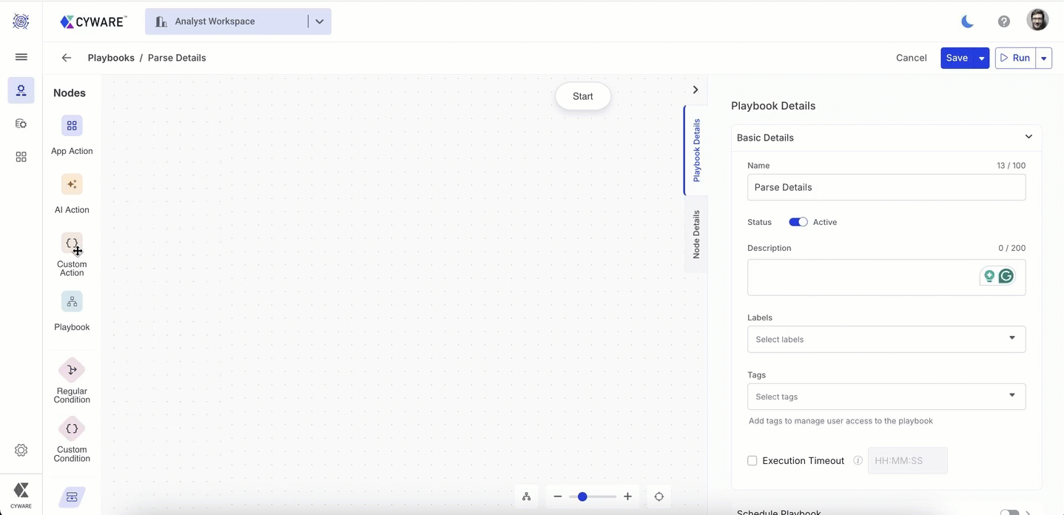Open the Playbook Details vertical tab
1064x515 pixels.
tap(696, 150)
